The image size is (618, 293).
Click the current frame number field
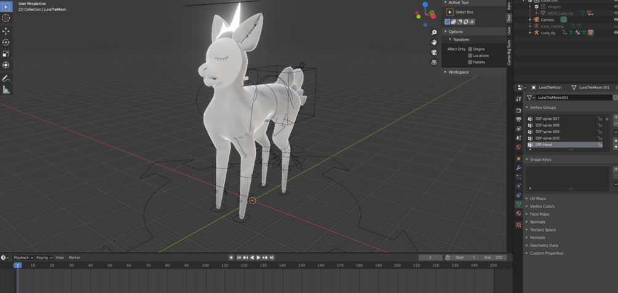(x=430, y=257)
